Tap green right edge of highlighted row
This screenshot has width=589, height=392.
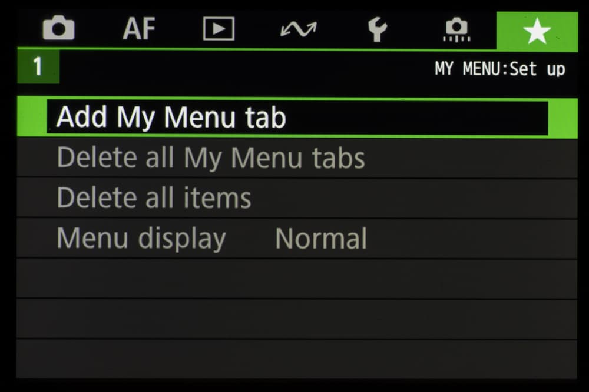(562, 118)
